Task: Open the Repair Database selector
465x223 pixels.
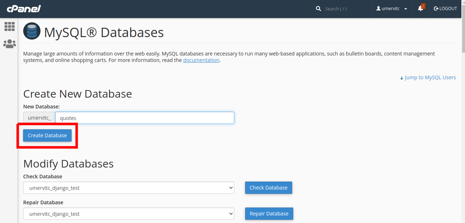Action: (x=128, y=214)
